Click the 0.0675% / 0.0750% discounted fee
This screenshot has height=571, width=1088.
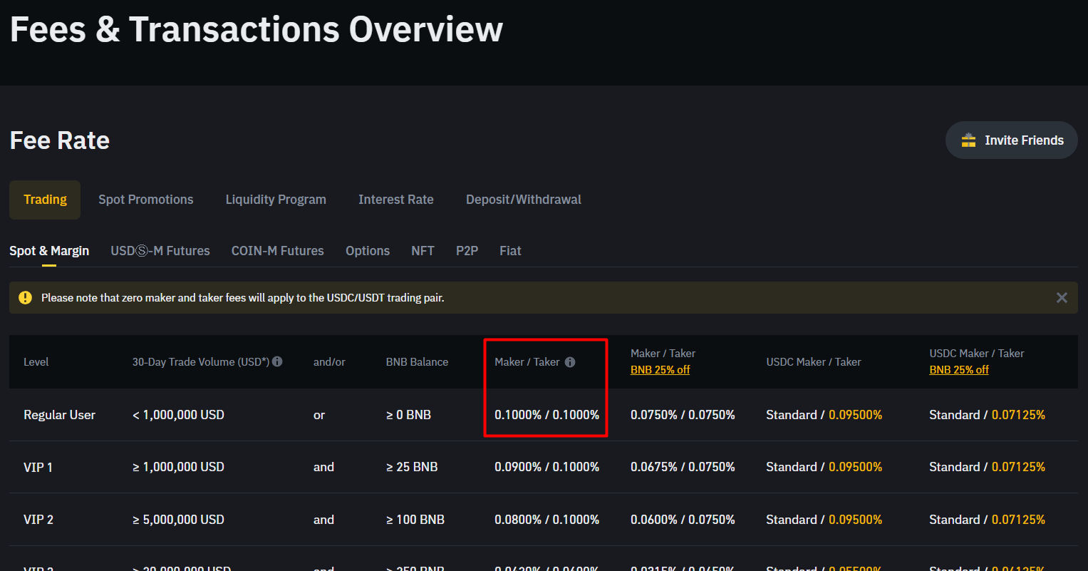(683, 467)
